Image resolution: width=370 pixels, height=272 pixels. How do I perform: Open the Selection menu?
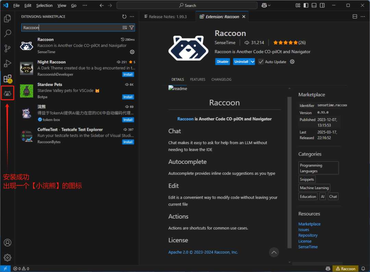pyautogui.click(x=44, y=5)
